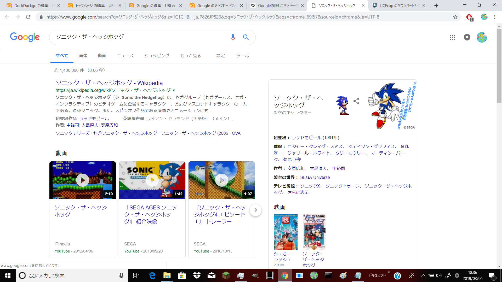Click さらに表示 to show more TV programs
502x282 pixels.
(298, 192)
